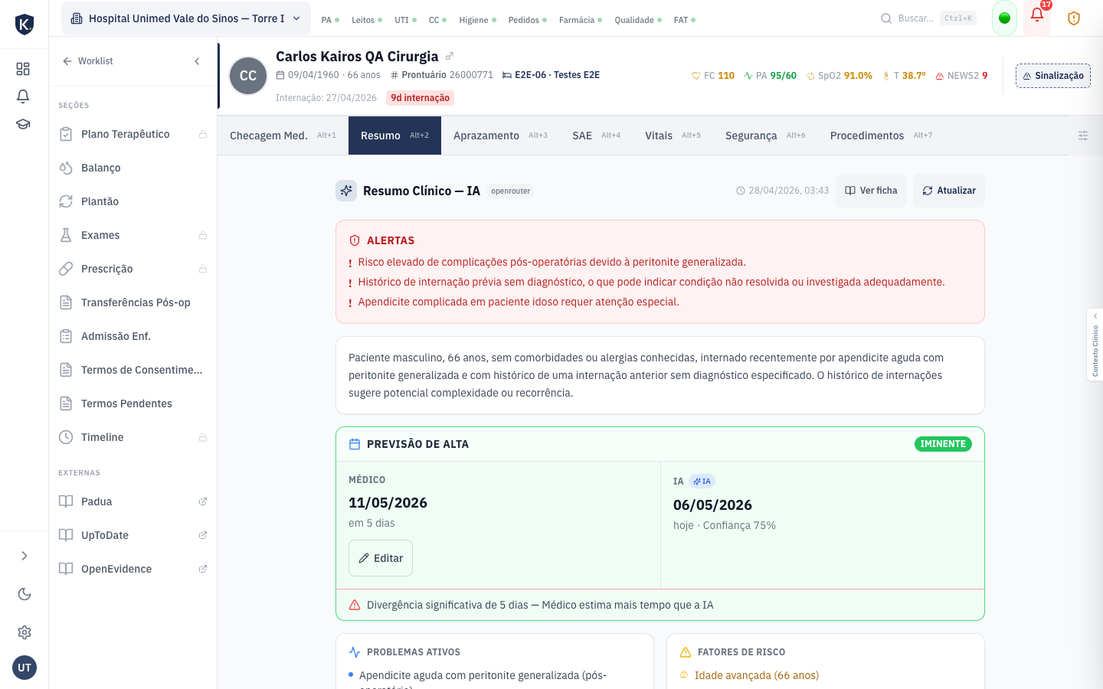Open the alerts bell with badge 17
This screenshot has width=1103, height=689.
pos(1037,17)
